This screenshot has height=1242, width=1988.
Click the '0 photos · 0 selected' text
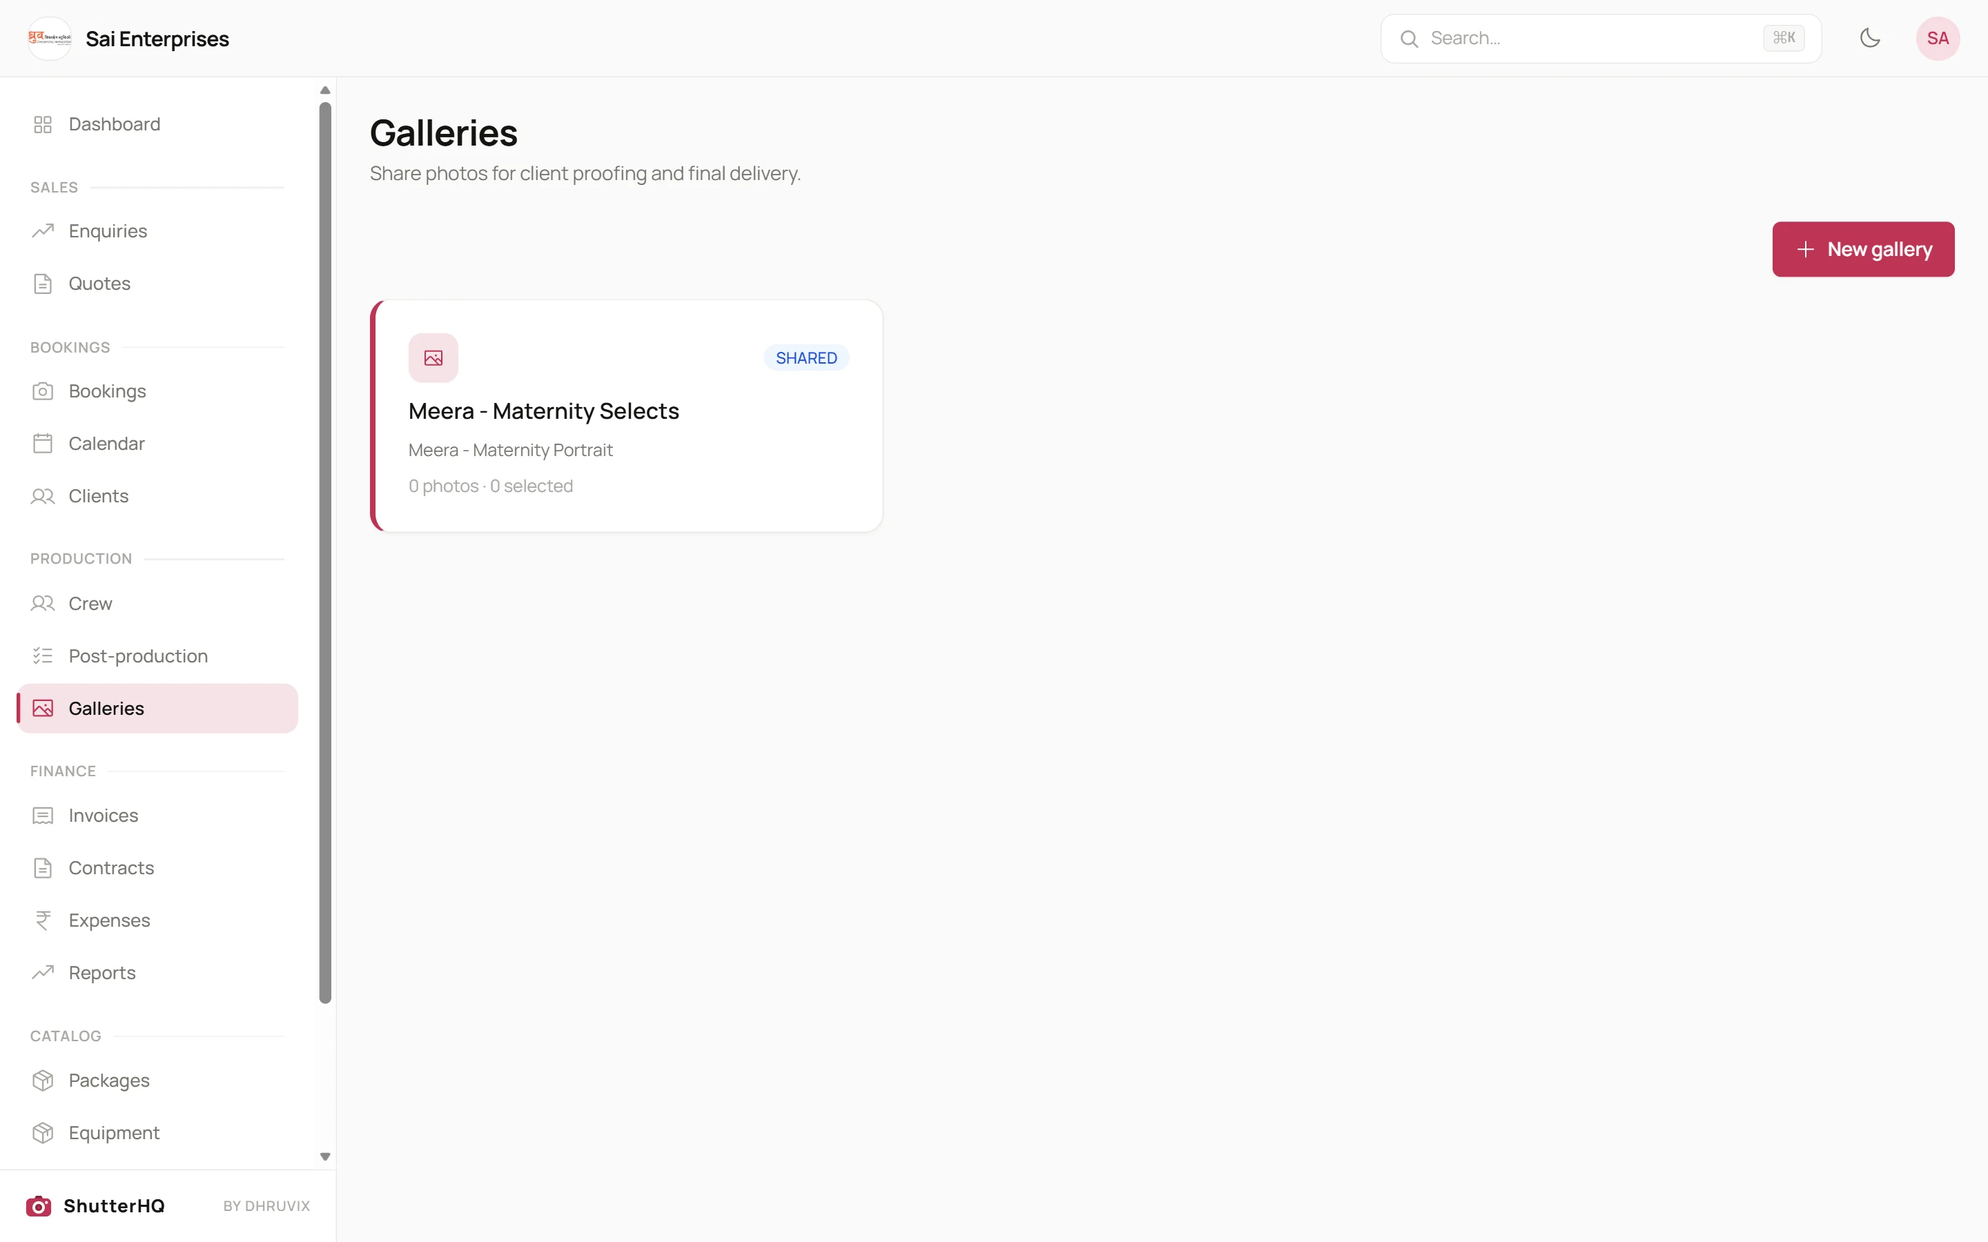[490, 486]
